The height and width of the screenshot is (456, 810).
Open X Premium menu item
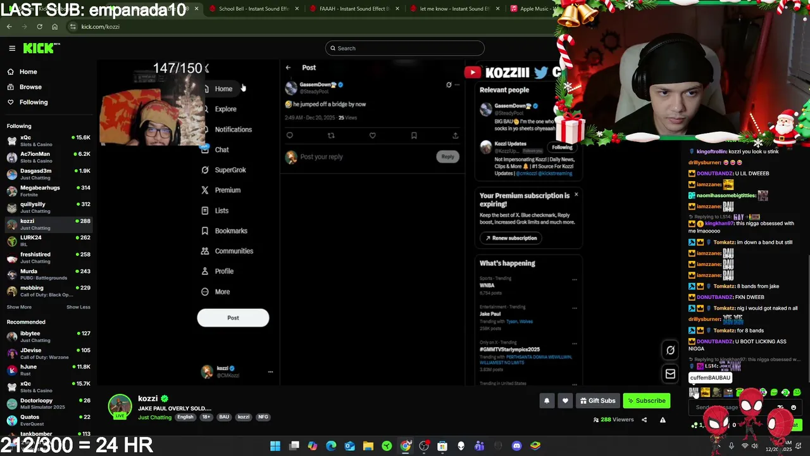click(x=221, y=190)
